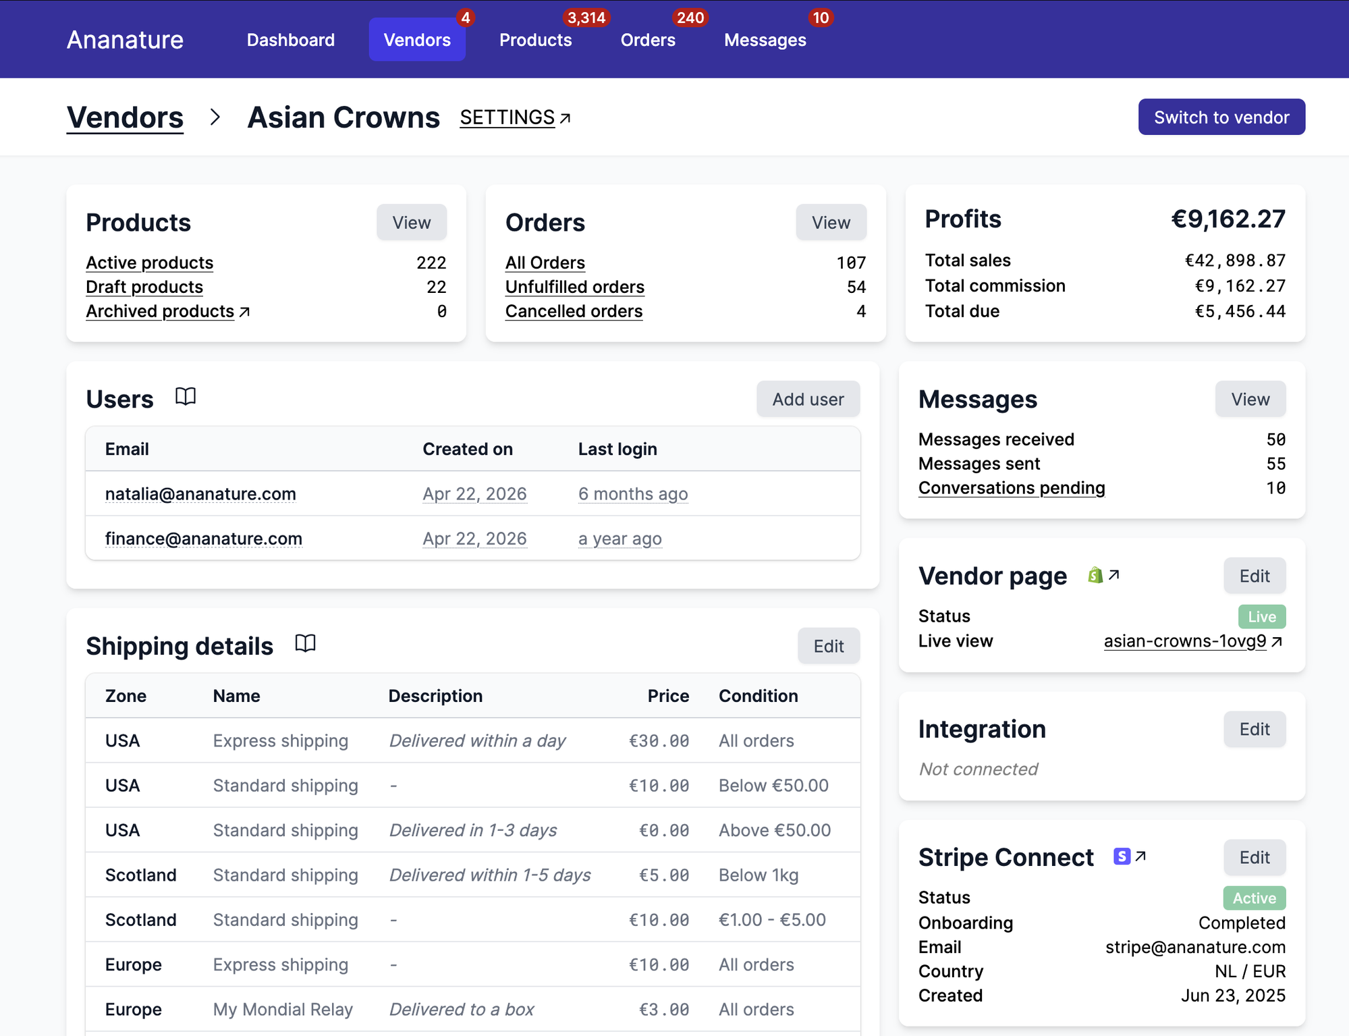1349x1036 pixels.
Task: Go to Messages in top navigation
Action: 765,40
